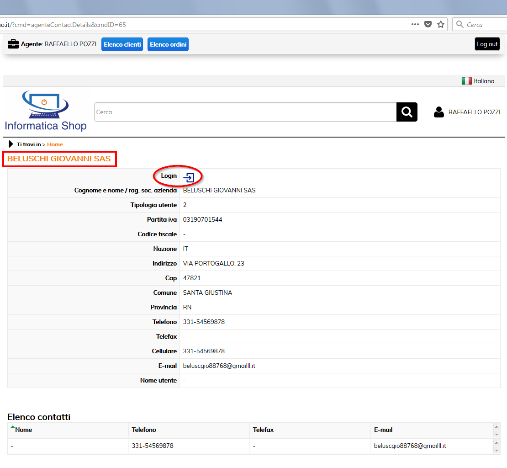Open the Elenco clienti list
The height and width of the screenshot is (468, 507).
click(122, 44)
